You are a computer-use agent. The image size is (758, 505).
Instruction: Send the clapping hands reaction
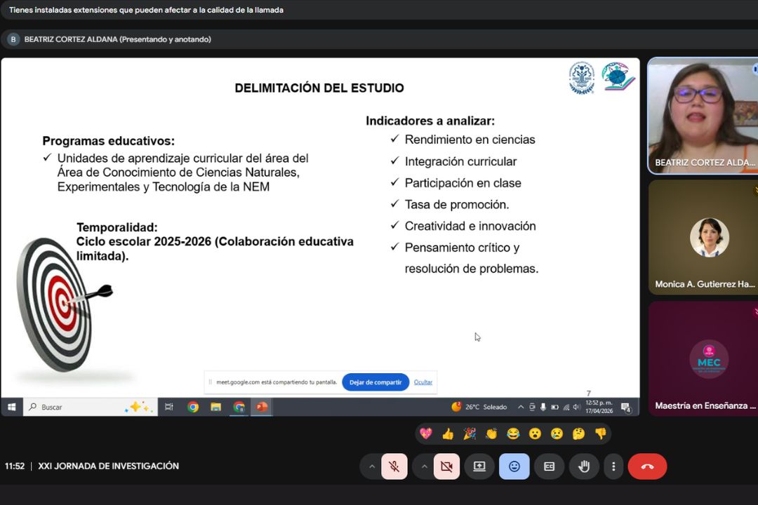[491, 433]
